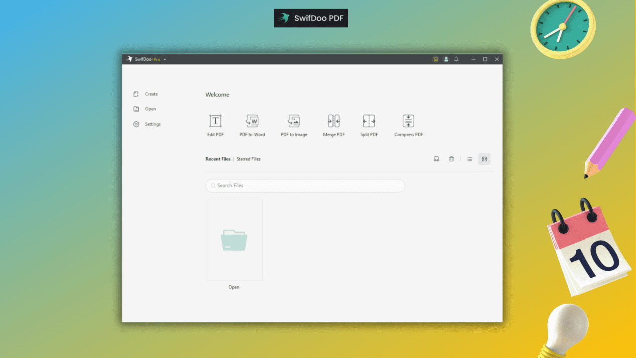Open the Edit PDF tool
This screenshot has height=358, width=636.
215,125
